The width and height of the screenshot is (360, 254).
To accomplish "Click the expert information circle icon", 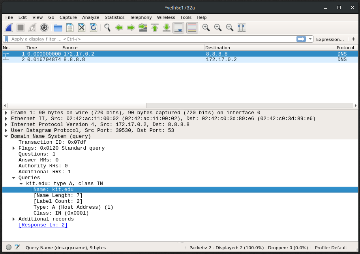I will point(9,247).
